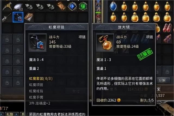Viewport: 174px width, 116px height.
Task: Click the blue mana potion
Action: click(x=113, y=6)
